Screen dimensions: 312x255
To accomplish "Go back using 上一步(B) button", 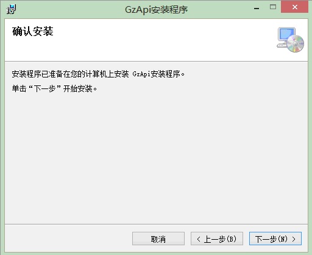I will (x=217, y=239).
